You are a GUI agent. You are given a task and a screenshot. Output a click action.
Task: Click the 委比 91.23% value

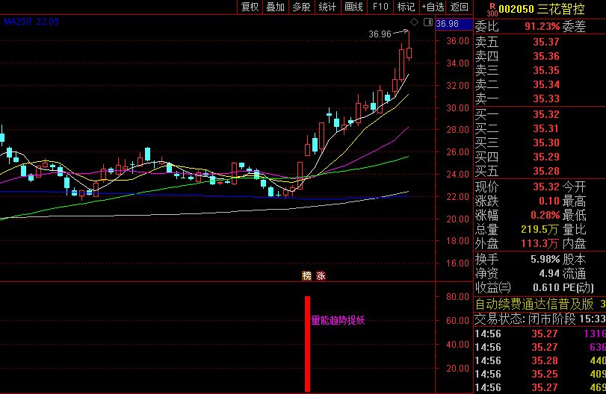click(x=542, y=26)
